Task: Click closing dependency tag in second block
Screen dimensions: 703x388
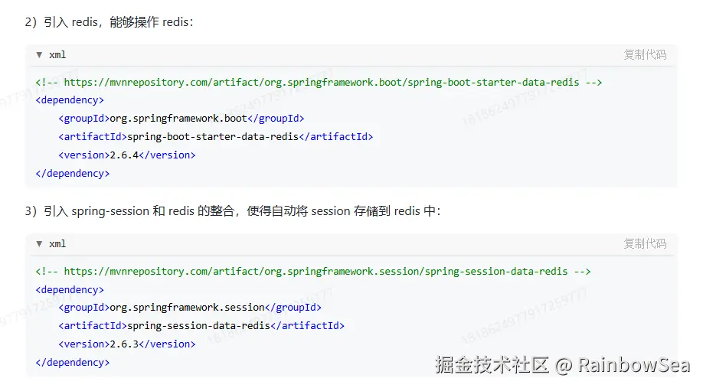Action: [x=72, y=363]
